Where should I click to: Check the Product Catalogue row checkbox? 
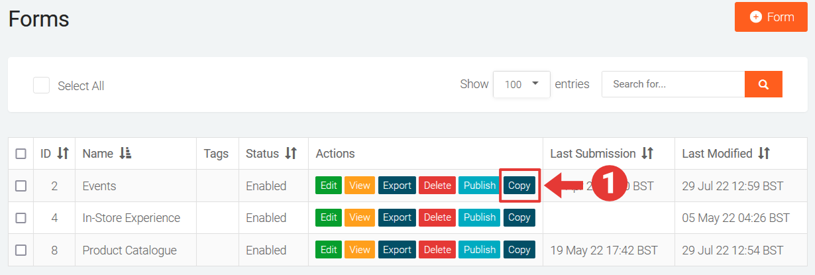coord(21,250)
